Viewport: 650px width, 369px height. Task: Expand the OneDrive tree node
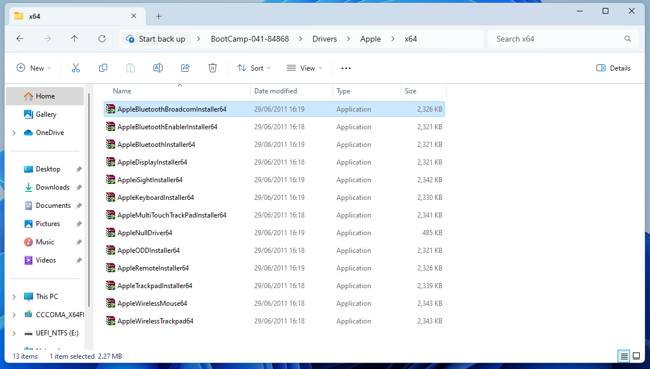pyautogui.click(x=14, y=133)
